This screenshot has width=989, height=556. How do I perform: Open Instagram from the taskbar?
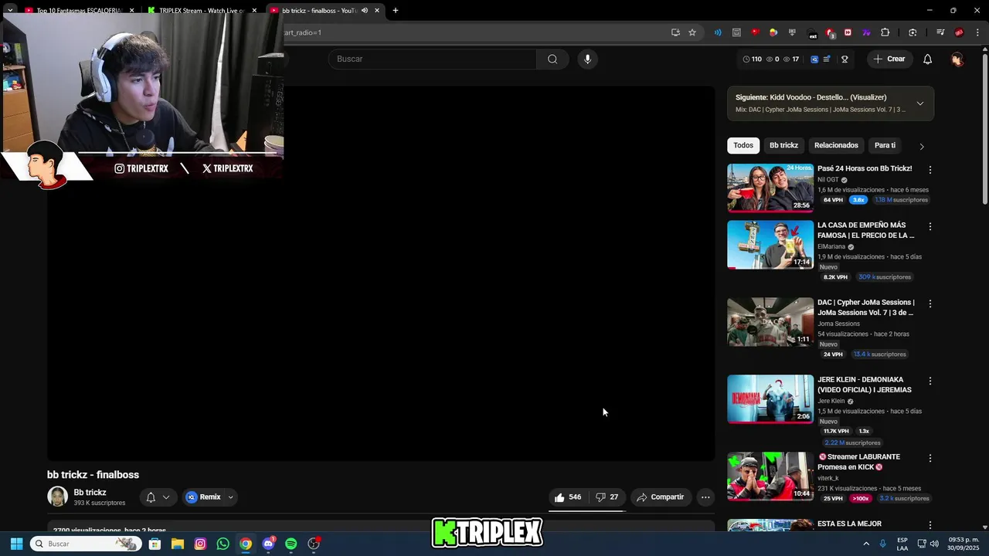pyautogui.click(x=200, y=544)
